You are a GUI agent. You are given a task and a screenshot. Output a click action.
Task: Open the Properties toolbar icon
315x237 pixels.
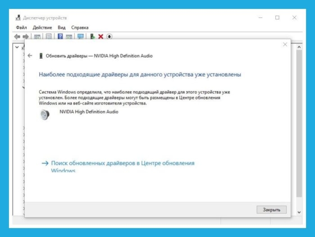49,36
